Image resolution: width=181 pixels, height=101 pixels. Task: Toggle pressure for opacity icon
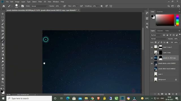[64, 6]
